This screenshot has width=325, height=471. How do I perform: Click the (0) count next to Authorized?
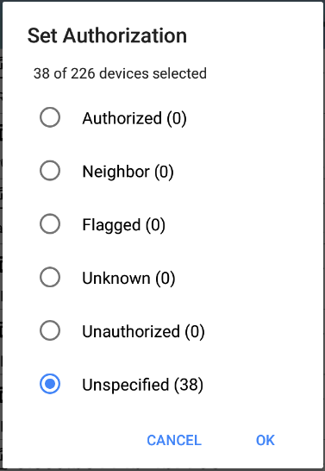pyautogui.click(x=177, y=118)
